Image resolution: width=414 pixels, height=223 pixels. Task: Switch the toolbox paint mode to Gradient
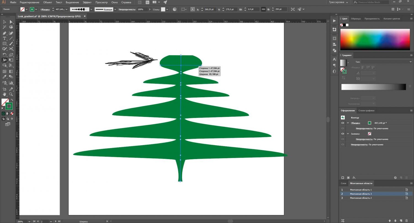[7, 113]
